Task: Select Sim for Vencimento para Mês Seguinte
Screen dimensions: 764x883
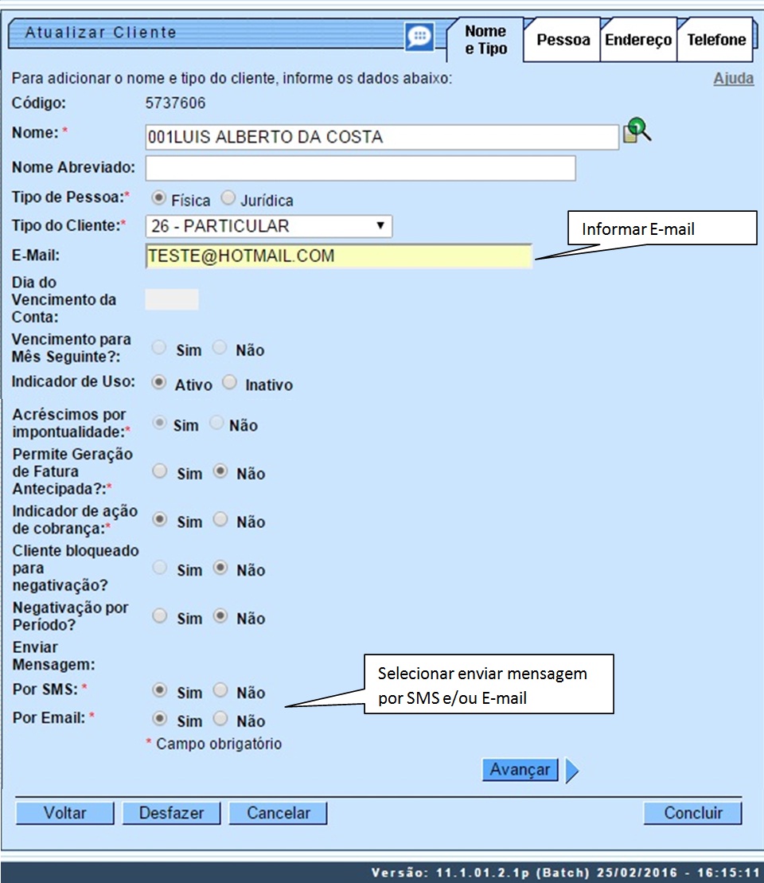Action: click(x=159, y=347)
